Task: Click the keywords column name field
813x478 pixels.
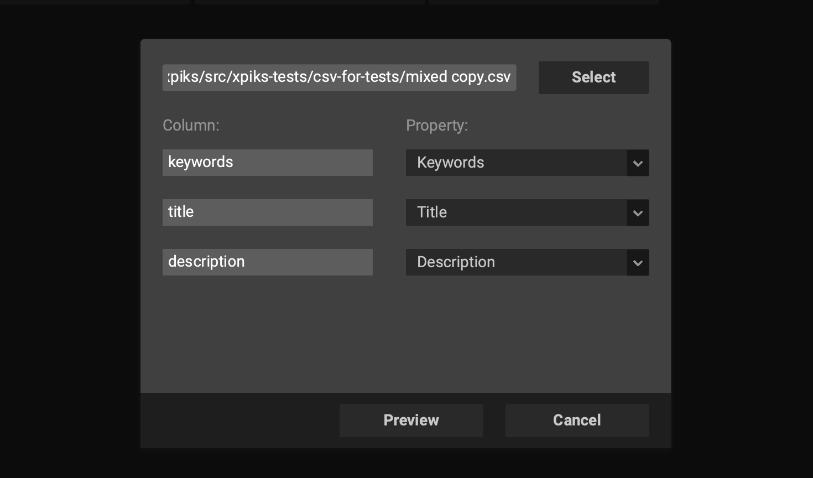Action: point(268,163)
